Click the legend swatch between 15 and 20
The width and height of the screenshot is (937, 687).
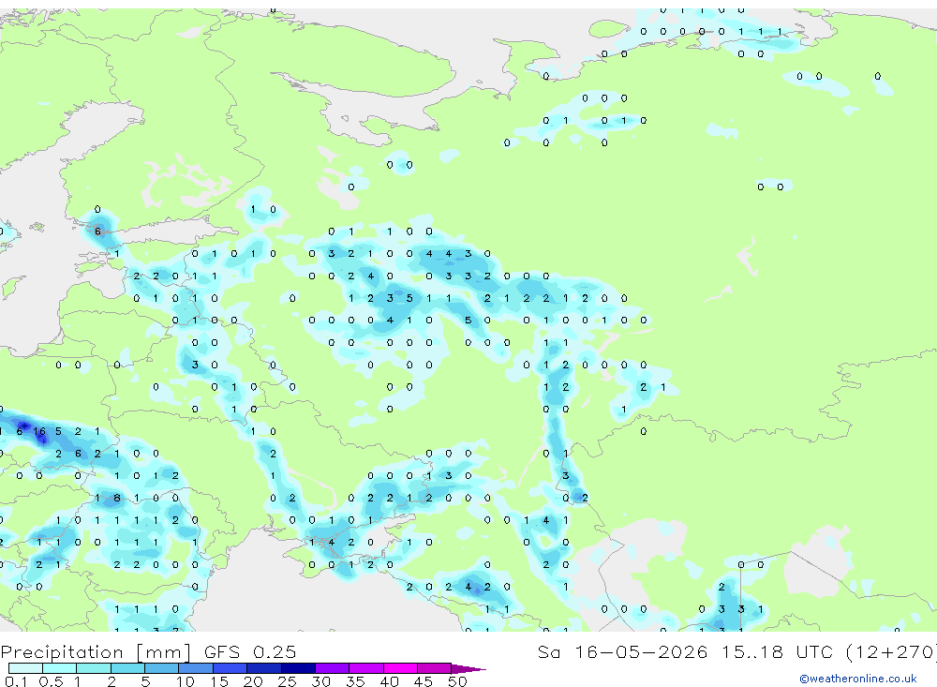[231, 668]
